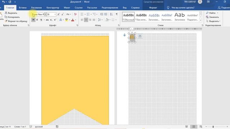Apply text highlight color marker

(66, 20)
